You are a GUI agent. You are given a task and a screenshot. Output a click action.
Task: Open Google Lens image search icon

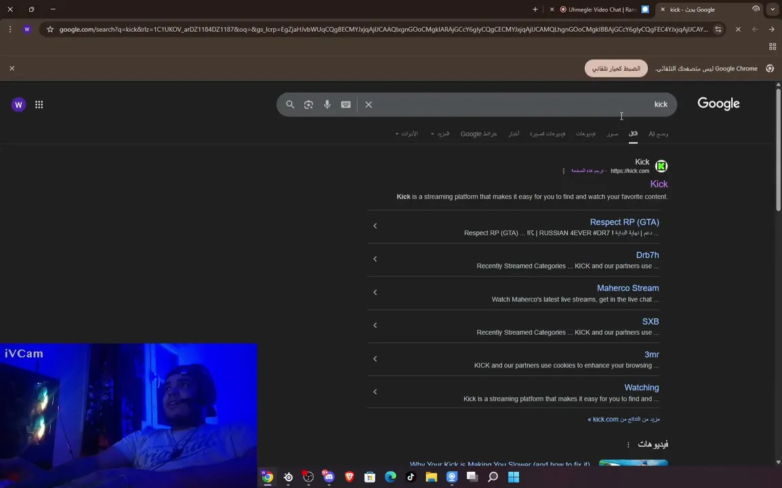pyautogui.click(x=308, y=104)
